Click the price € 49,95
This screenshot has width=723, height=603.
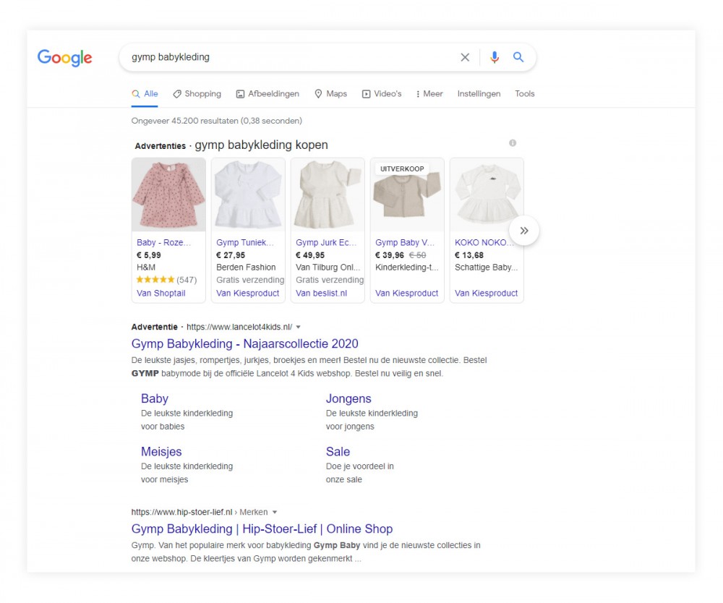[x=310, y=255]
